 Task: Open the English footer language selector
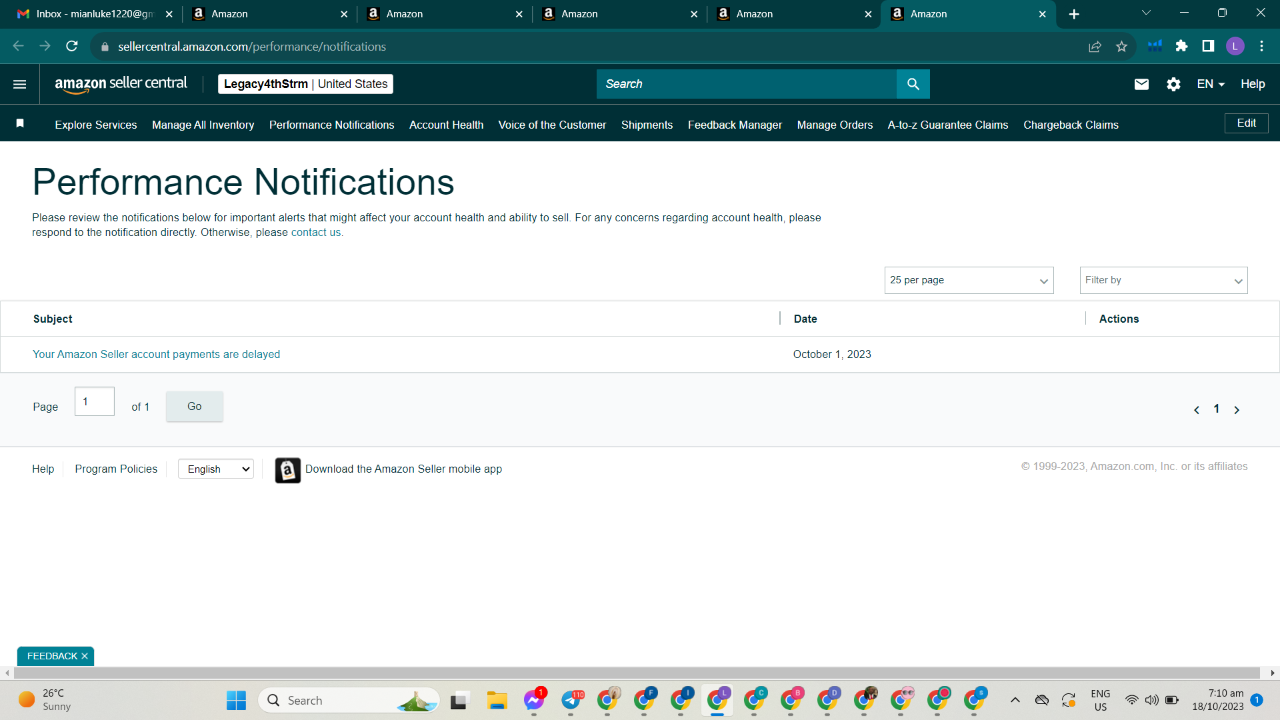216,469
